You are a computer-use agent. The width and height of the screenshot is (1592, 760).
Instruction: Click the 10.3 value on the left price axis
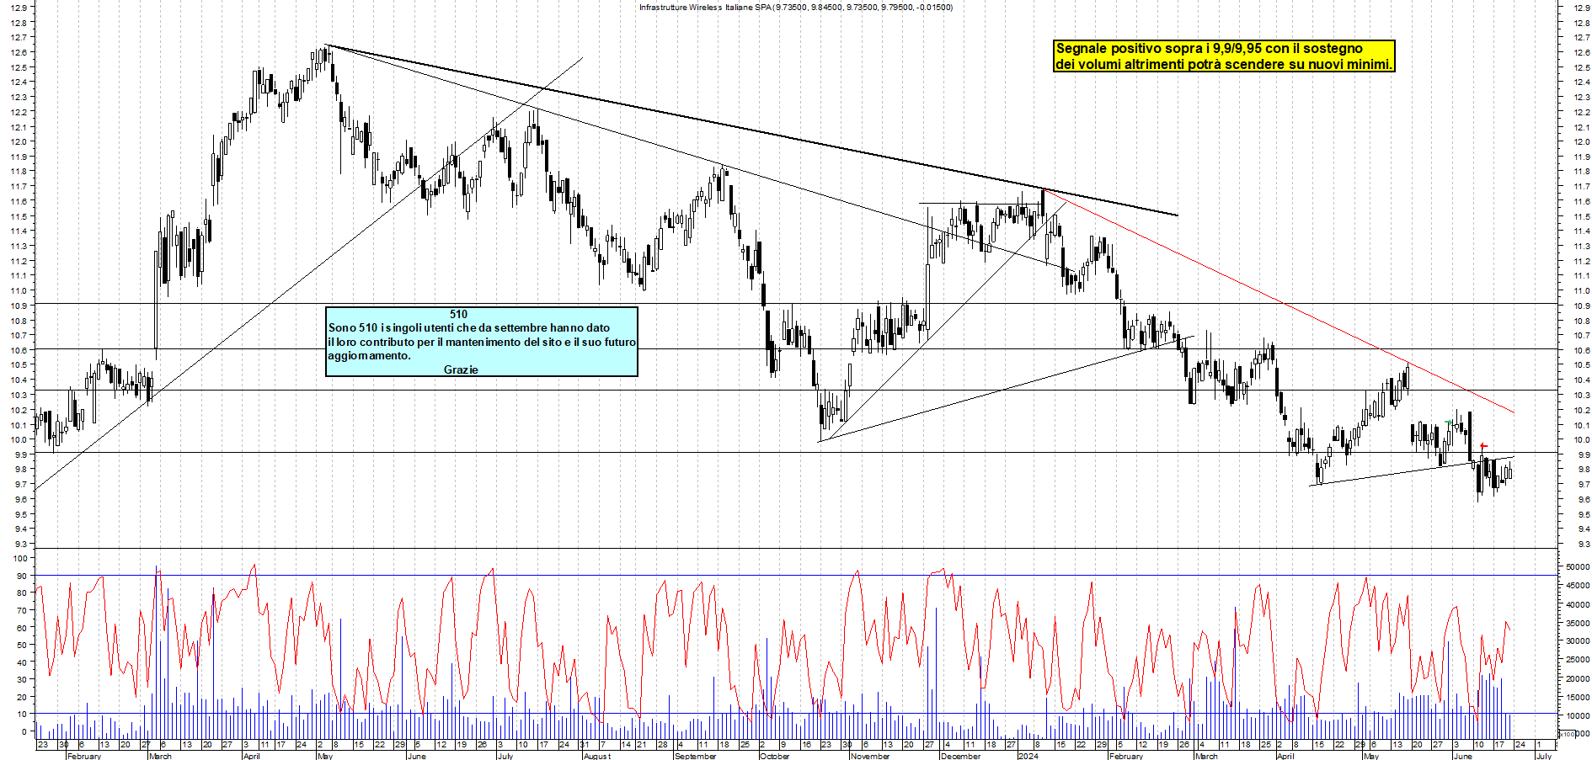click(x=19, y=395)
